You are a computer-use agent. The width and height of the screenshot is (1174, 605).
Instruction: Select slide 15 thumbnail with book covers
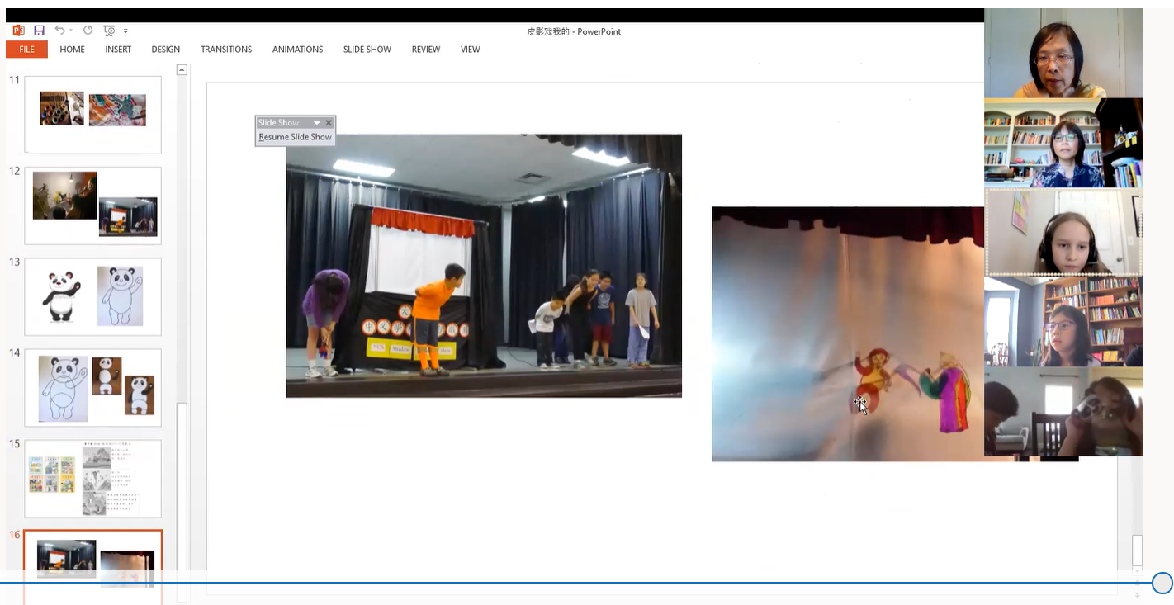coord(92,478)
